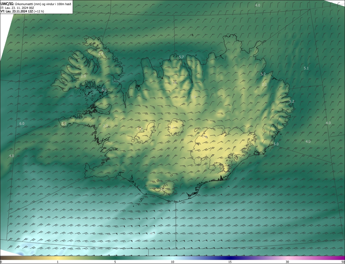Click the 'VT: Lau. 23.11.2024 12Z (+12 h)' line

22,11
